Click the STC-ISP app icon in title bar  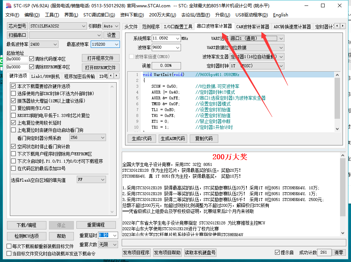pyautogui.click(x=8, y=5)
